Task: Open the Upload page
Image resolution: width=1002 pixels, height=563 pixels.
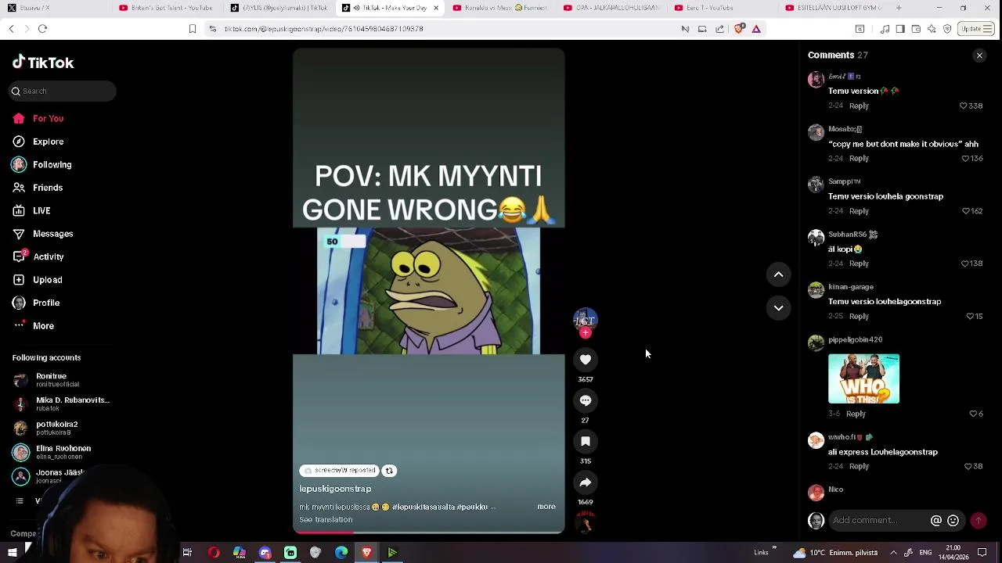Action: [38, 280]
